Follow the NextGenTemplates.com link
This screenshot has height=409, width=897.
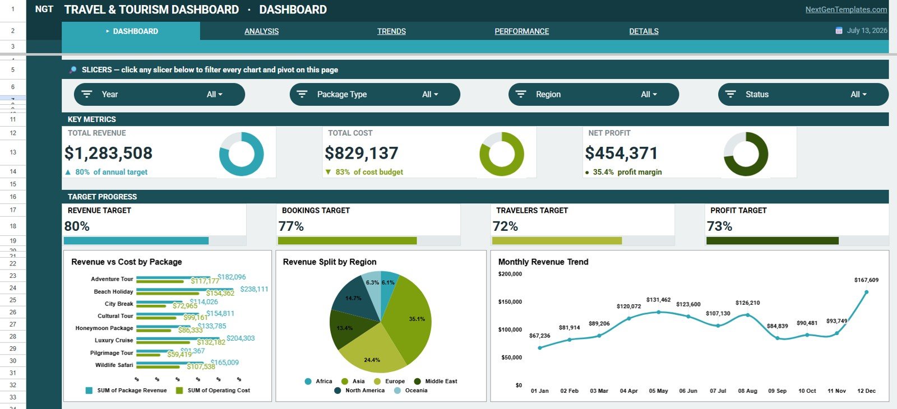point(846,10)
